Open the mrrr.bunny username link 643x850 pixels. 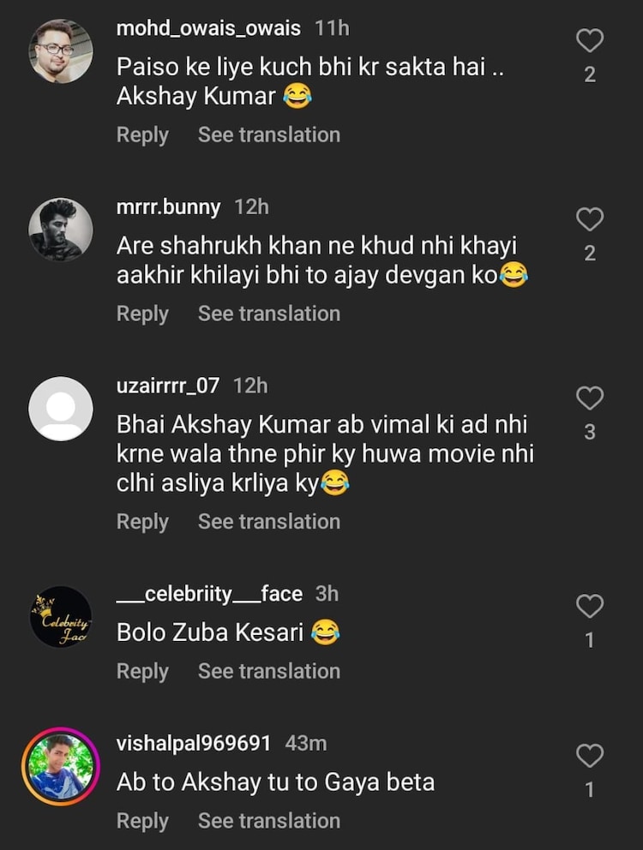click(168, 207)
